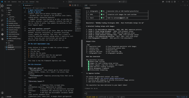Viewport: 189px width, 98px height.
Task: Open the Terminal menu
Action: pyautogui.click(x=32, y=2)
